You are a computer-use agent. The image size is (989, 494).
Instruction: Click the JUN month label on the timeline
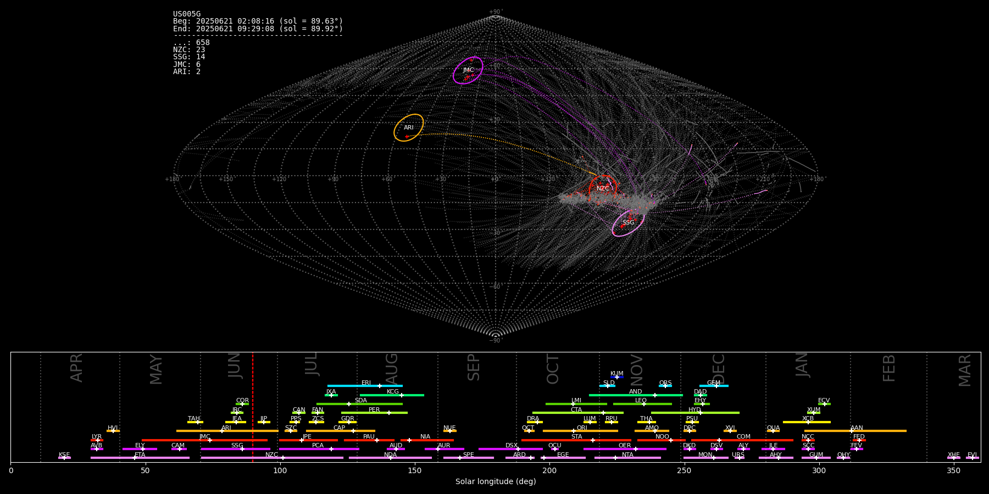[235, 366]
